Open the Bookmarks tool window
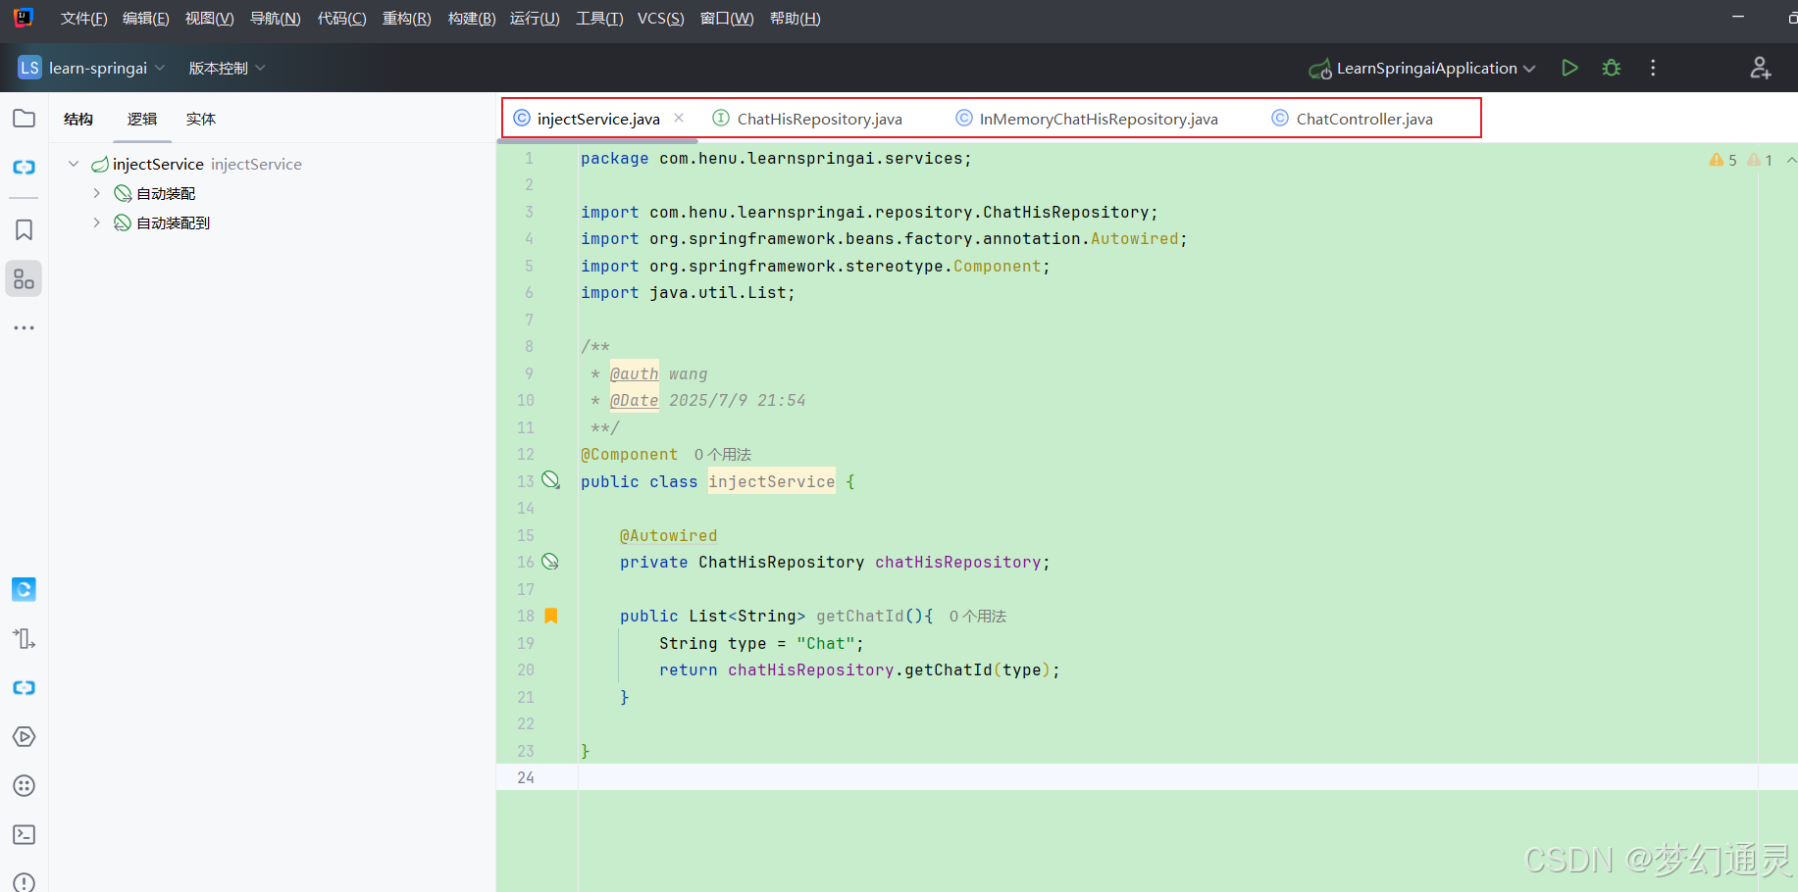 point(25,229)
